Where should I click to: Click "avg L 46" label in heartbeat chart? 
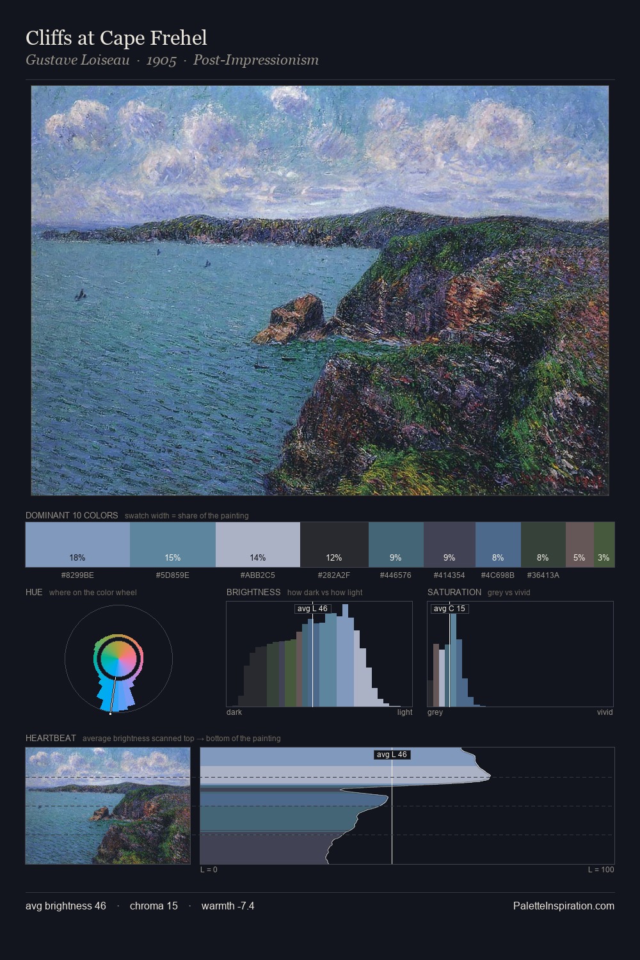click(392, 755)
